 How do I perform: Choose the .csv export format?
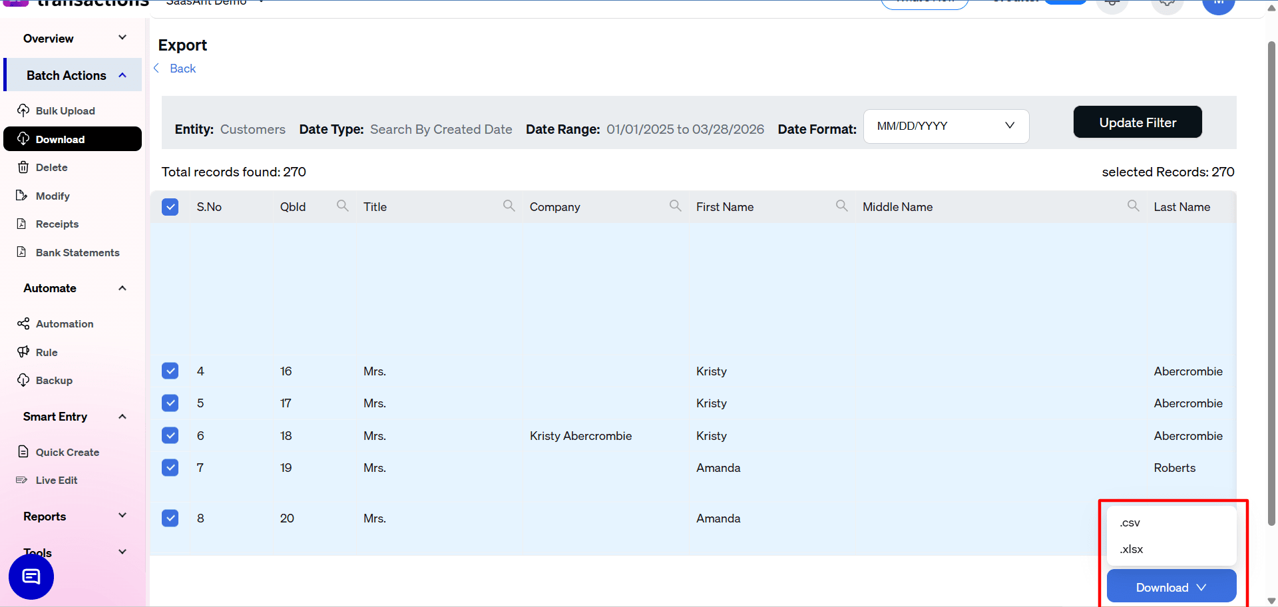point(1130,522)
